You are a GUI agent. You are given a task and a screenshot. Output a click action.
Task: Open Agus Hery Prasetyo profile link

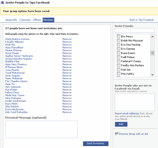point(16,64)
